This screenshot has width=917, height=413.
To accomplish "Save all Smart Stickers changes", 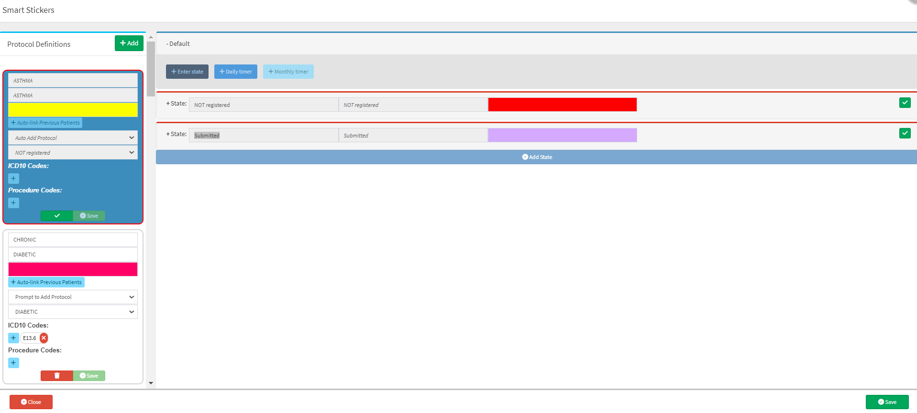I will (887, 402).
